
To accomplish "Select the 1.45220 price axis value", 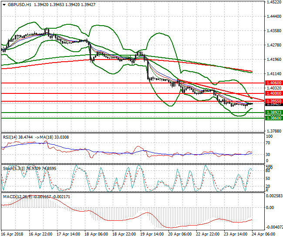I will [x=274, y=2].
